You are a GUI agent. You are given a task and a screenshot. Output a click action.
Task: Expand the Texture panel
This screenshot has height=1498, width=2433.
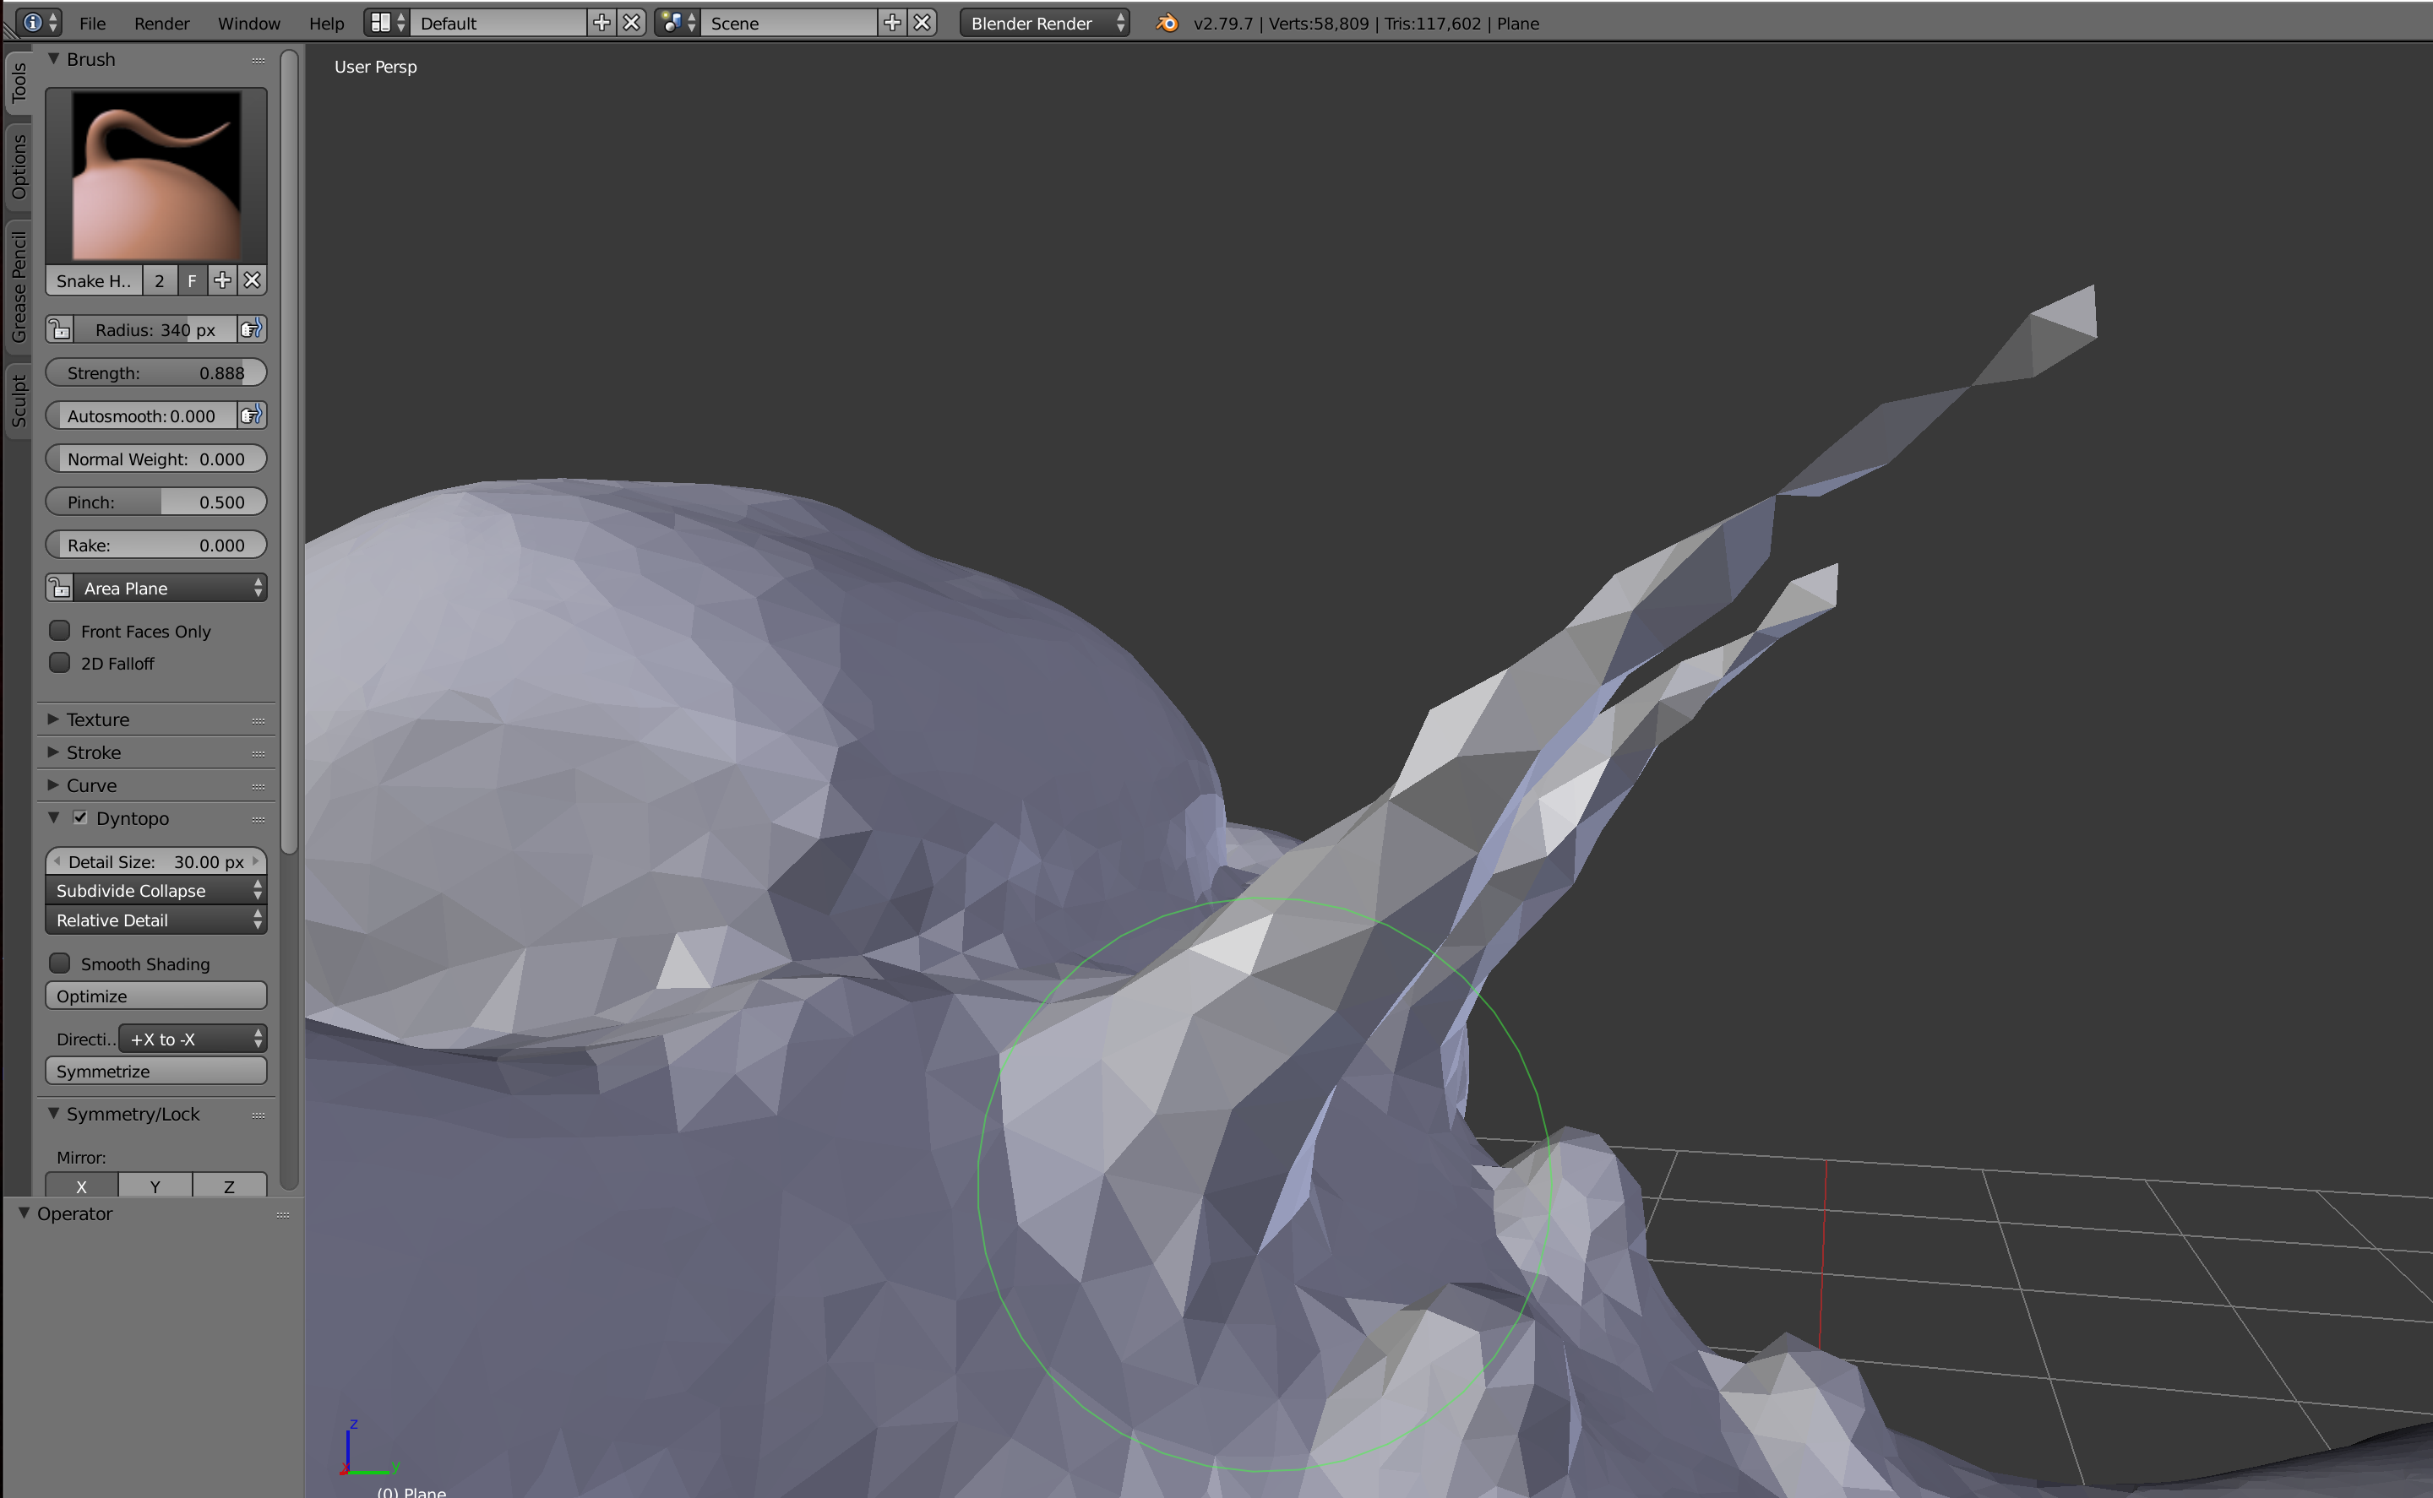[x=96, y=719]
